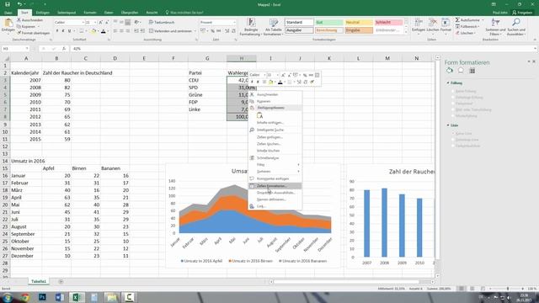The image size is (539, 303).
Task: Open Size & Properties tab in Form formatieren pane
Action: coord(472,71)
